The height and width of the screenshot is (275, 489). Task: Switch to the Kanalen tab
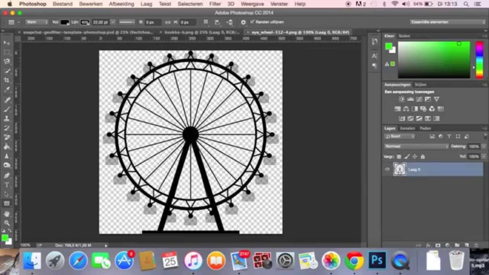pos(408,128)
